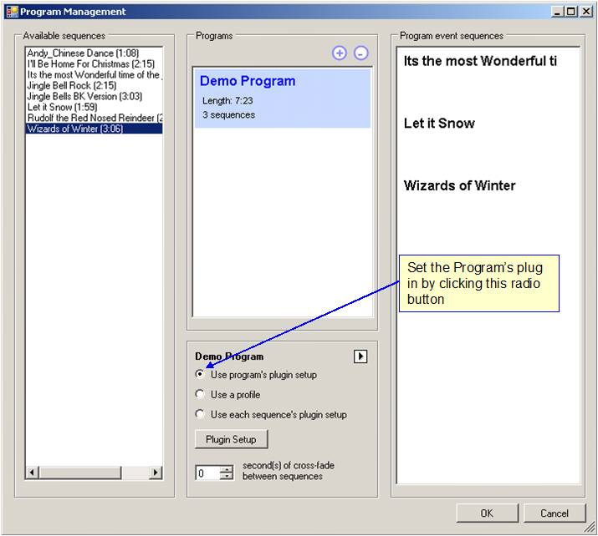Select Let it Snow in Program event sequences
Screen dimensions: 598x536
[439, 123]
